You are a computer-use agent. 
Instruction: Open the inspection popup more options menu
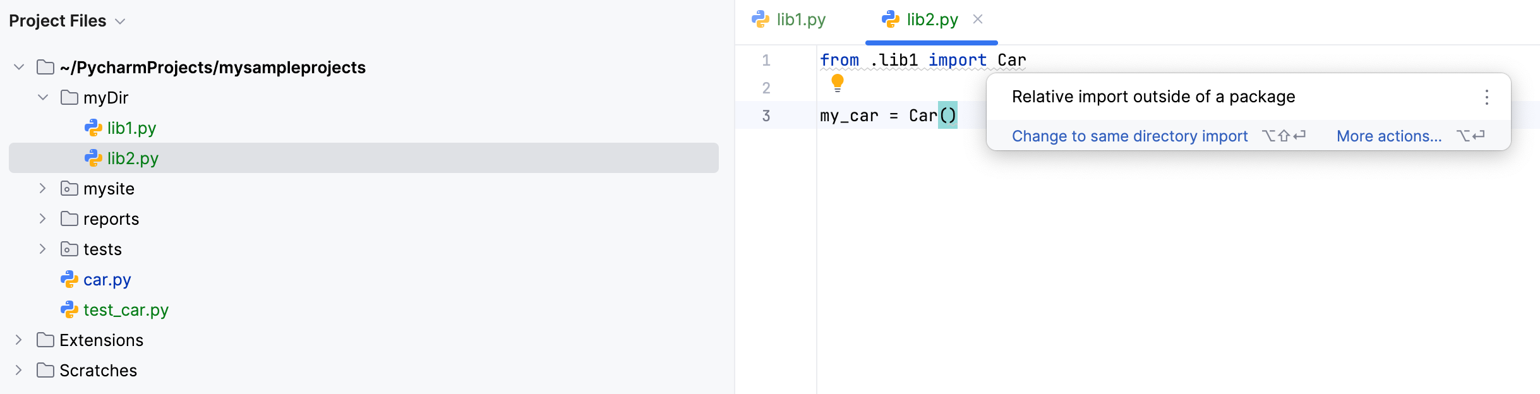tap(1487, 97)
